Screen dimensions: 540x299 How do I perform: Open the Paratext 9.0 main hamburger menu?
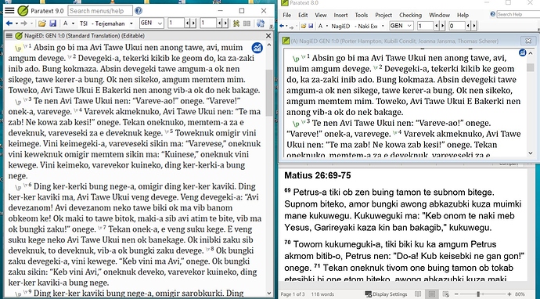[x=9, y=11]
